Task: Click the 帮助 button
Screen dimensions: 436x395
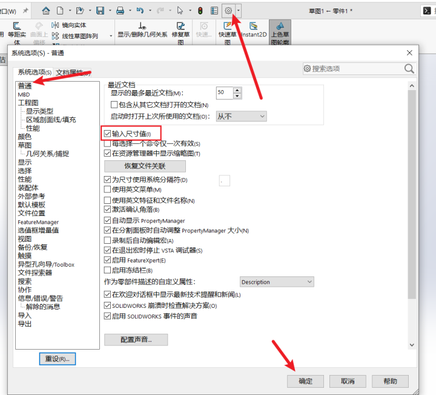Action: pyautogui.click(x=390, y=381)
